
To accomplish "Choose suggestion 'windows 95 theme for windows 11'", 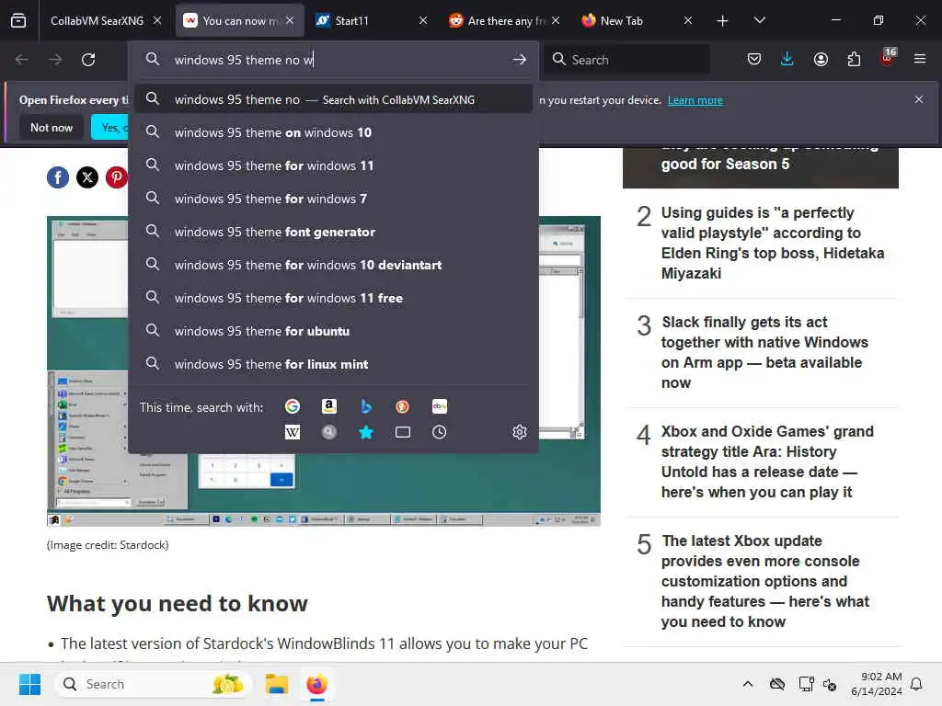I will click(333, 165).
